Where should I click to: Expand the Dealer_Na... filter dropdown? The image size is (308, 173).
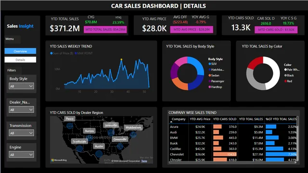tap(21, 110)
